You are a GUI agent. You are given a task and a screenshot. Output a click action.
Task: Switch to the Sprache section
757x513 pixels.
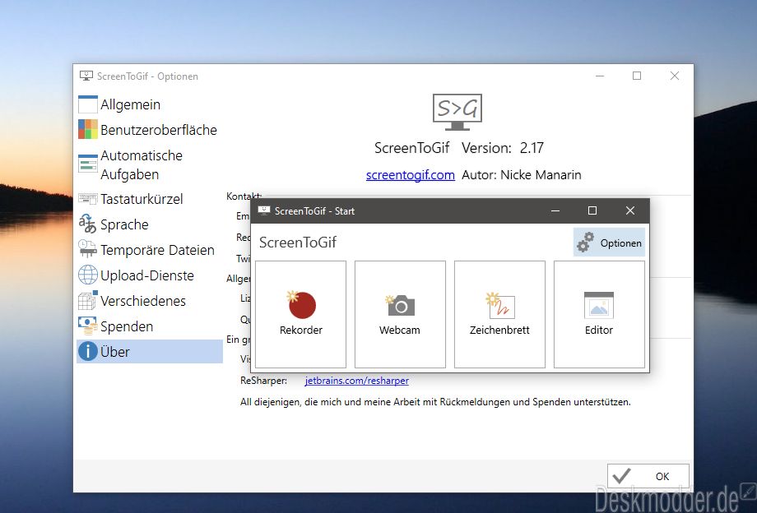(124, 224)
